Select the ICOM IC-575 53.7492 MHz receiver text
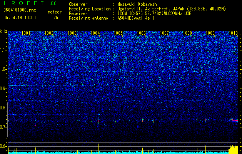Viewport: 242px width, 154px height. pyautogui.click(x=154, y=13)
